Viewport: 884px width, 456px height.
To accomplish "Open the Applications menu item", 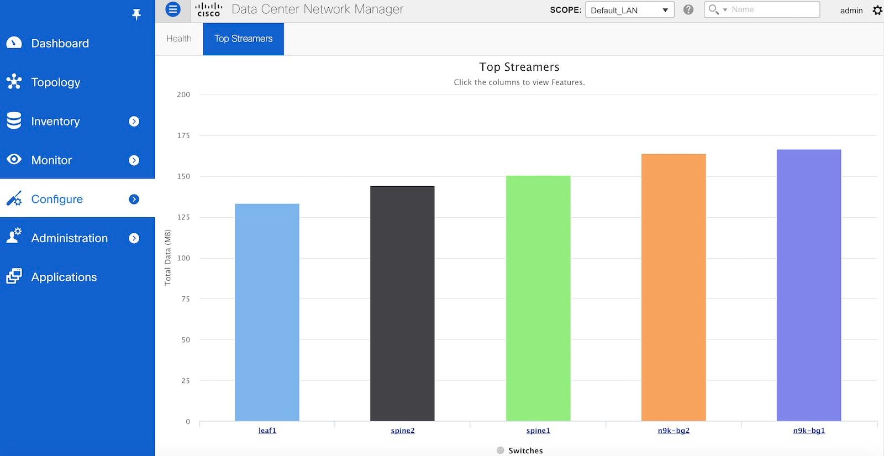I will (x=77, y=277).
